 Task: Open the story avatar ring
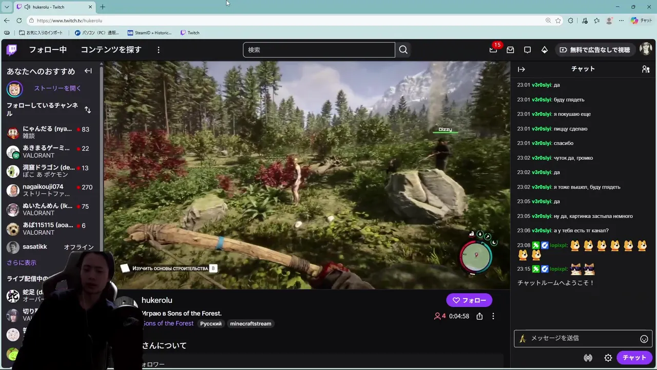[14, 89]
